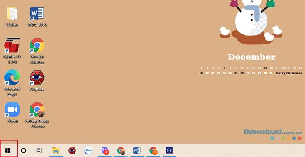This screenshot has height=157, width=305.
Task: Open Task View from the taskbar
Action: (39, 150)
